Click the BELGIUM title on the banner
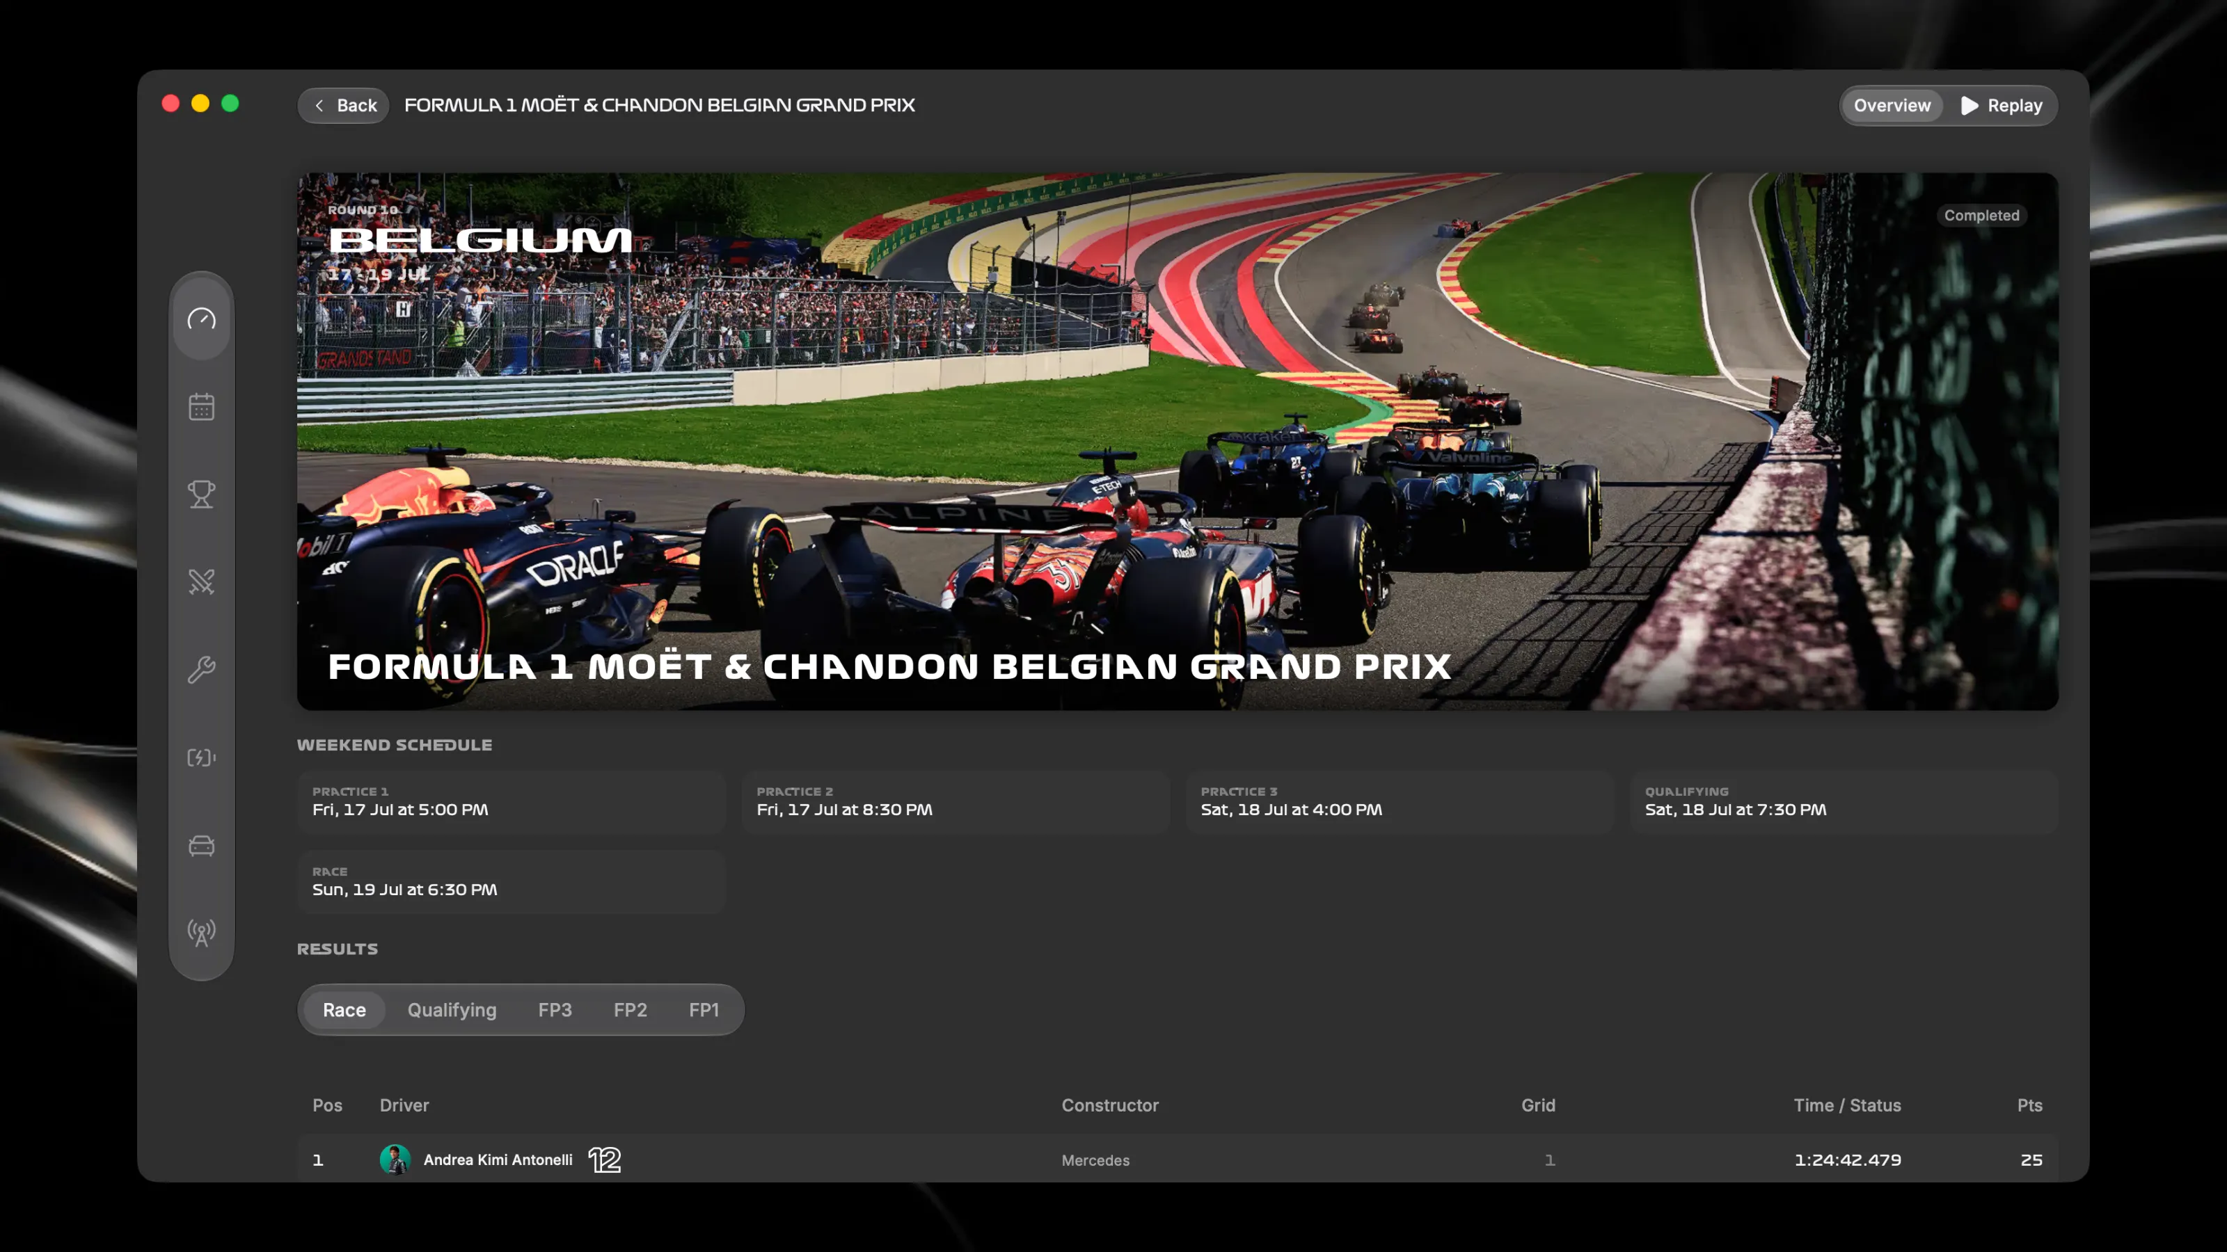2227x1252 pixels. coord(481,240)
